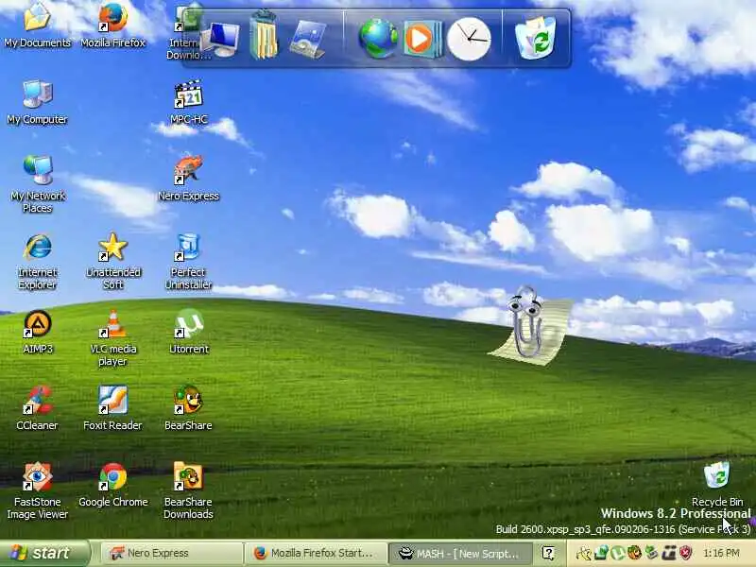Screen dimensions: 756x567
Task: Click the analog clock in the dock
Action: 469,39
